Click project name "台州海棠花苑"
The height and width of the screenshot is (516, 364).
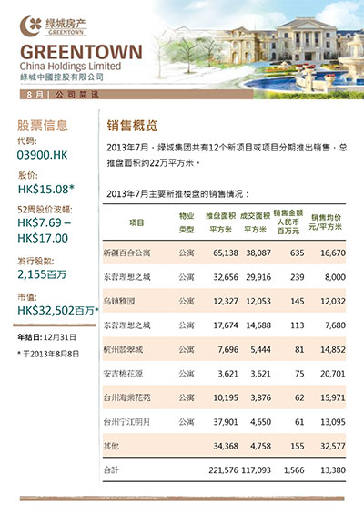click(126, 397)
